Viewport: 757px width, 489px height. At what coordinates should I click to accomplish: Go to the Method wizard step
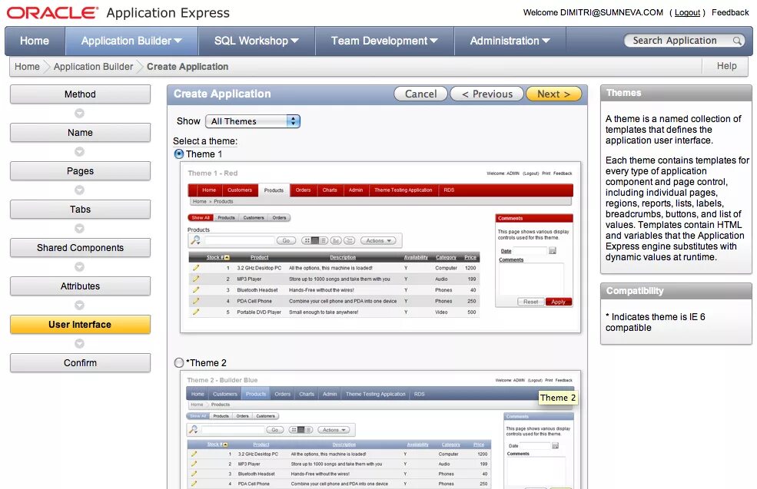tap(80, 94)
